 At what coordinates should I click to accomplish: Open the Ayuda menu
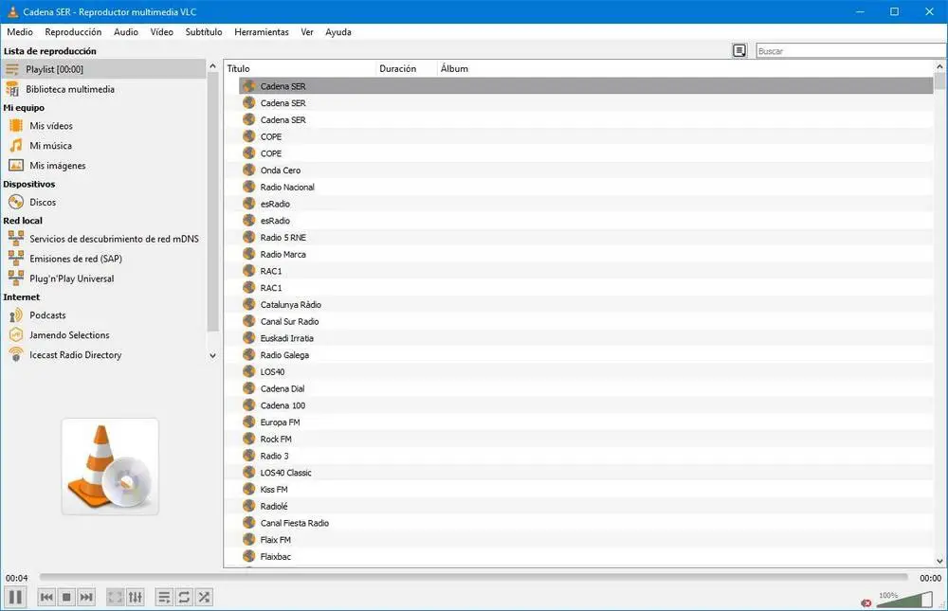(x=338, y=32)
